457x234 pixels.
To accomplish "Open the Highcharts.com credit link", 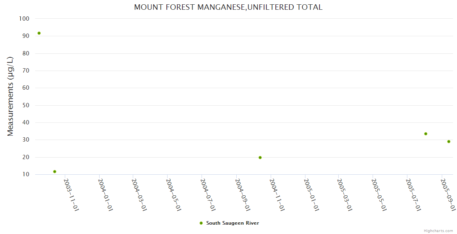I will point(438,231).
